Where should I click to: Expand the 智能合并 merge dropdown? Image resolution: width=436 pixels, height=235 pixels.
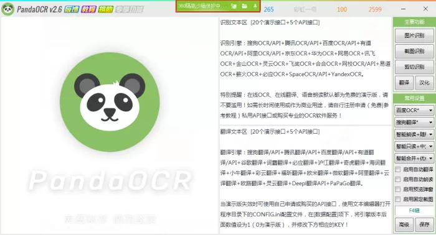[414, 159]
